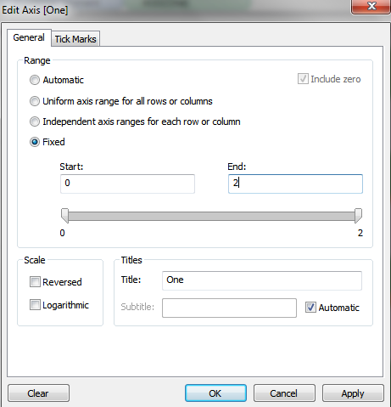Uncheck the Automatic subtitle checkbox
The width and height of the screenshot is (391, 407).
pos(310,308)
